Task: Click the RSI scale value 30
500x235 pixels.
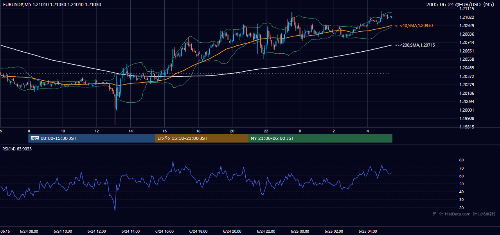Action: point(461,199)
